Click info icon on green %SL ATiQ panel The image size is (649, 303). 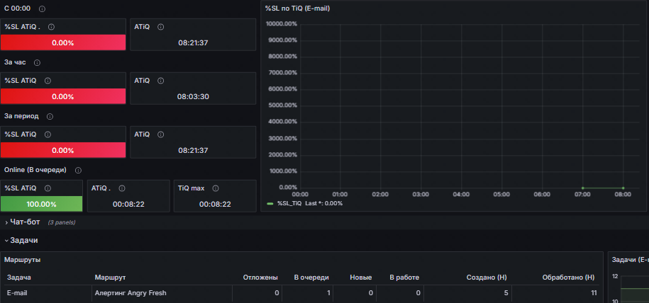[x=48, y=188]
